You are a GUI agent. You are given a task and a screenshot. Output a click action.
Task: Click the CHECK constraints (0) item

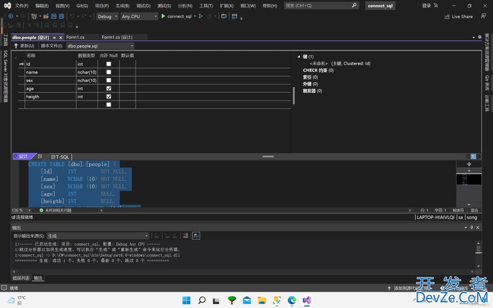point(318,70)
